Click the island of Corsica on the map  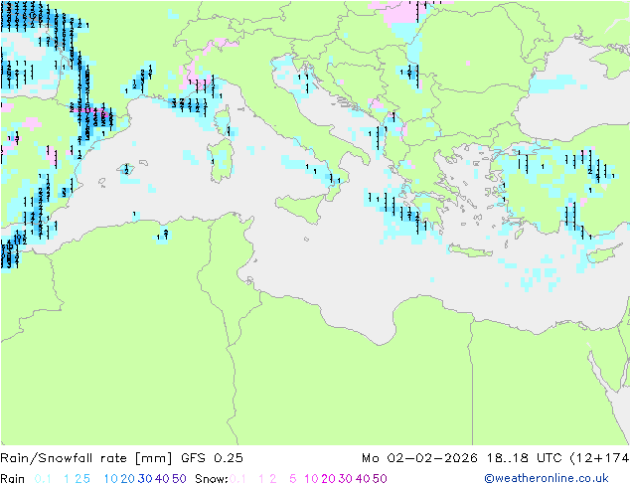click(x=224, y=119)
